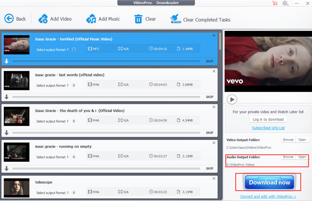Viewport: 312px width, 201px height.
Task: Click the download arrow for 'terrified'
Action: [6, 61]
